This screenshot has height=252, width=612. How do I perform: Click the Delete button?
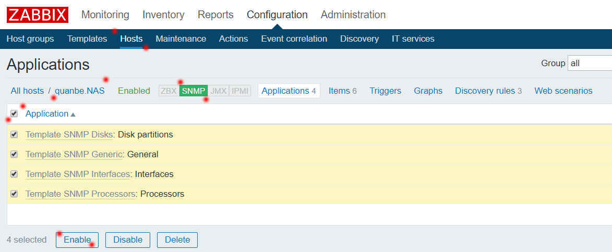tap(177, 240)
